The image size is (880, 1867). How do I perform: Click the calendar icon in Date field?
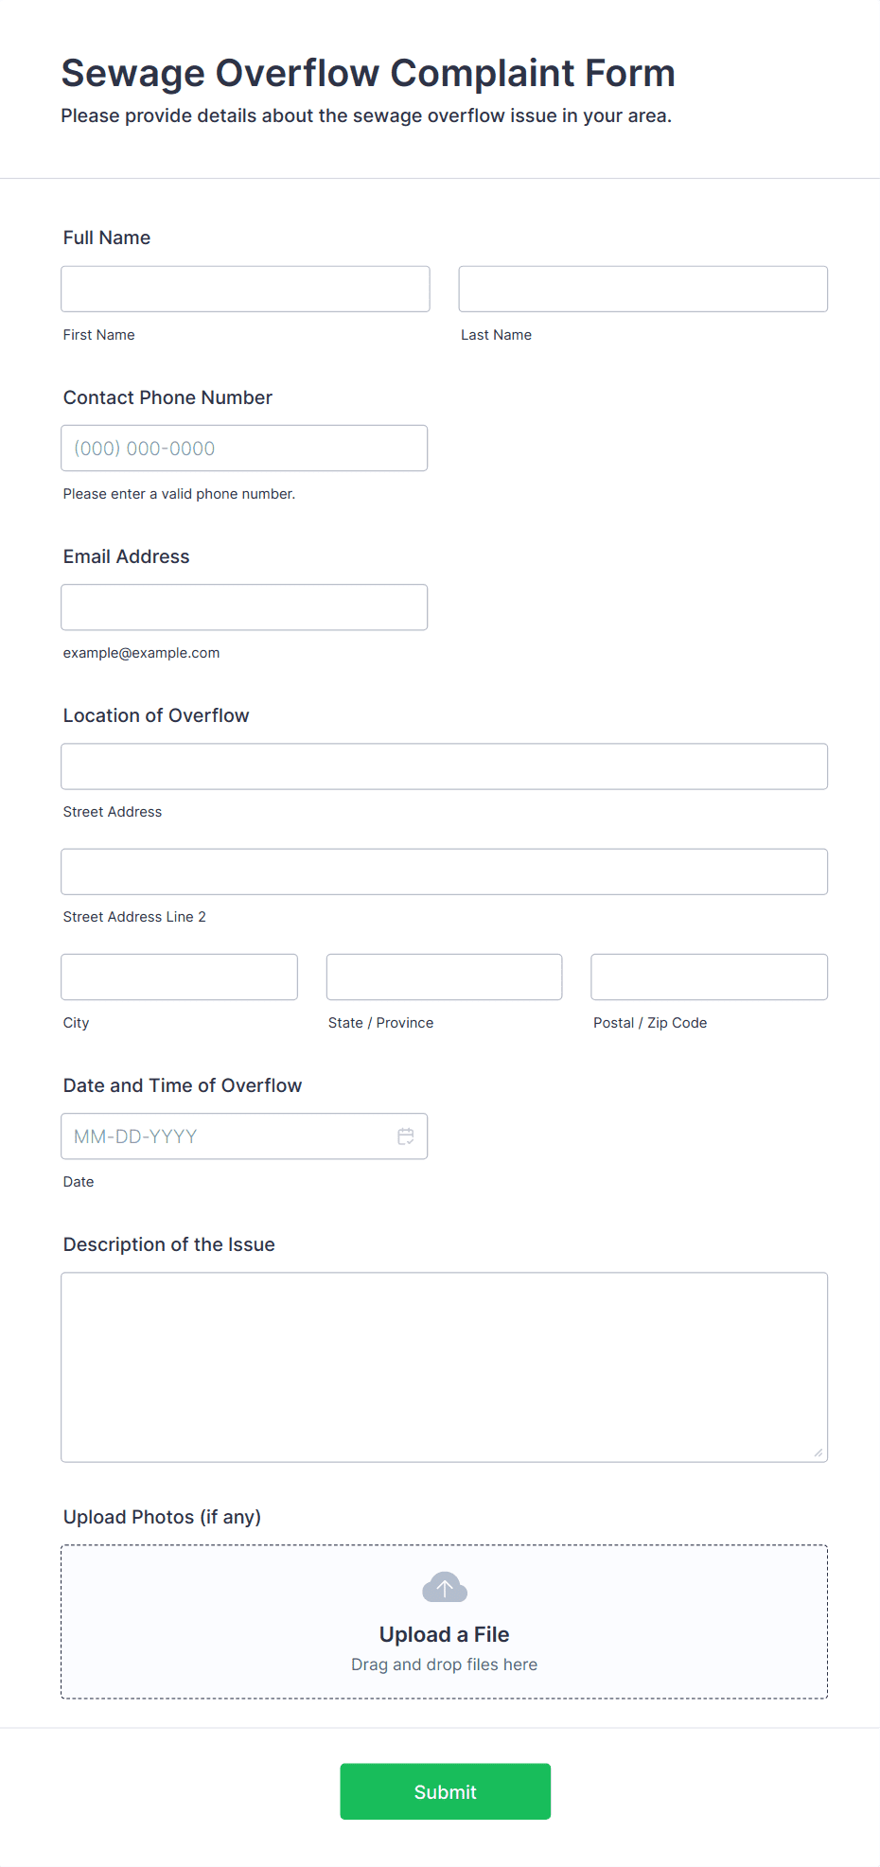(406, 1136)
